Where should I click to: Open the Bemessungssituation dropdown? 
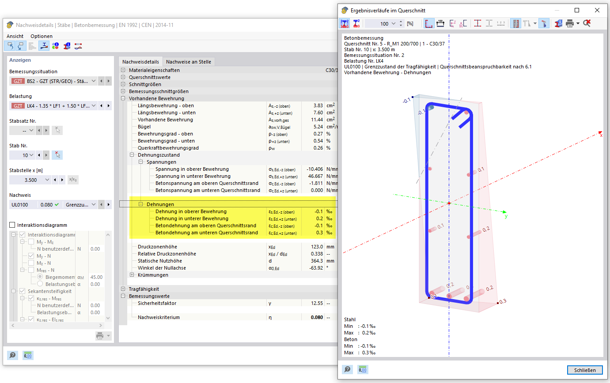coord(93,81)
